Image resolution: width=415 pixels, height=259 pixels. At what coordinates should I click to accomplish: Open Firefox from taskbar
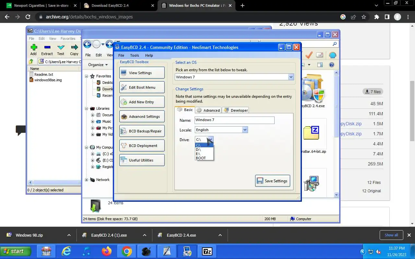106,251
